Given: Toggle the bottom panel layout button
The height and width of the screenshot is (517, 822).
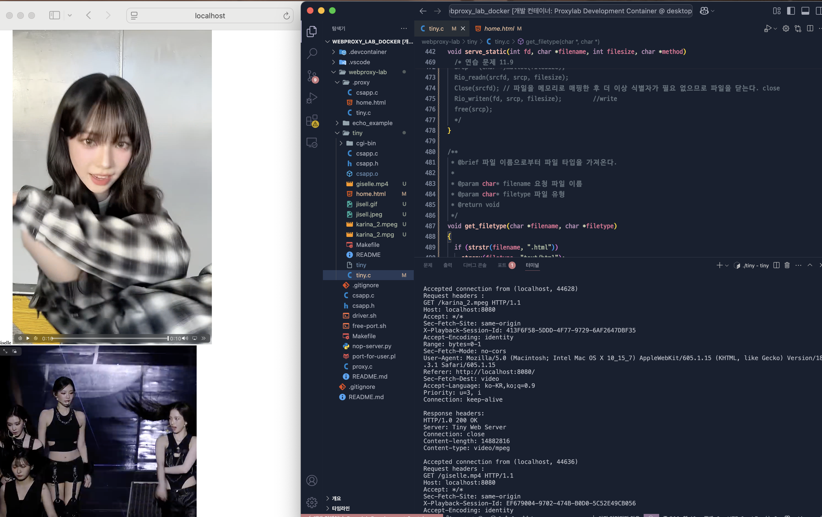Looking at the screenshot, I should (x=805, y=11).
